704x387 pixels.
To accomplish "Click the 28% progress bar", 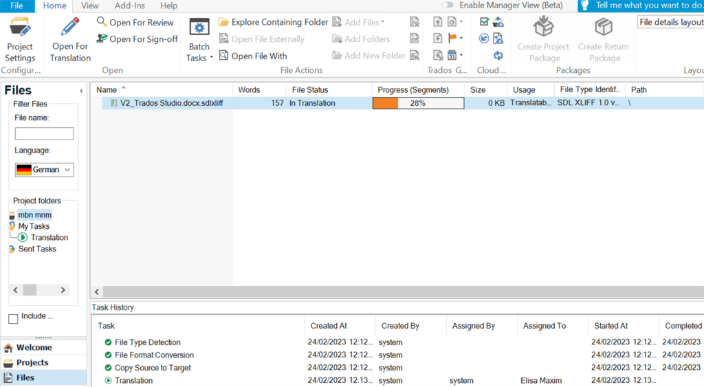I will click(x=418, y=103).
